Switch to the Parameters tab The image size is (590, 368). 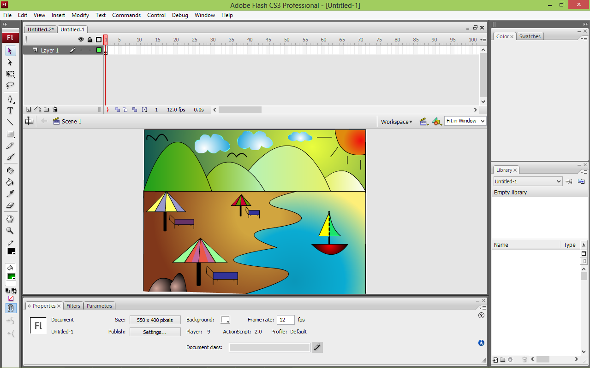pyautogui.click(x=99, y=306)
